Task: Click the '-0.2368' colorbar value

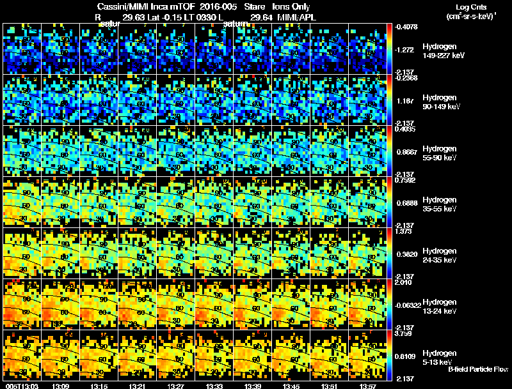Action: 406,78
